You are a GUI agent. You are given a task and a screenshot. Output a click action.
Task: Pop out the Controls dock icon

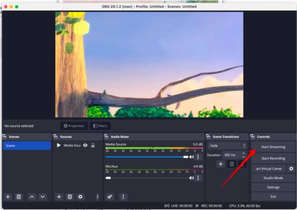[x=252, y=137]
